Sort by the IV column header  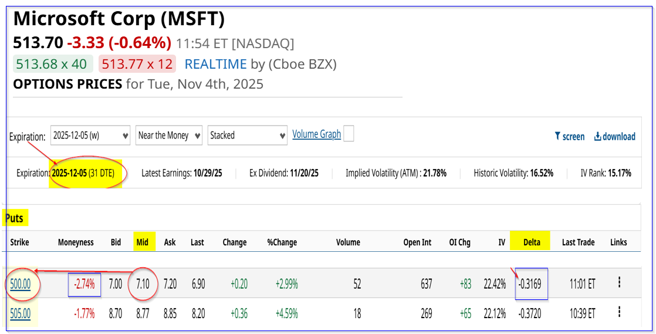(x=502, y=242)
